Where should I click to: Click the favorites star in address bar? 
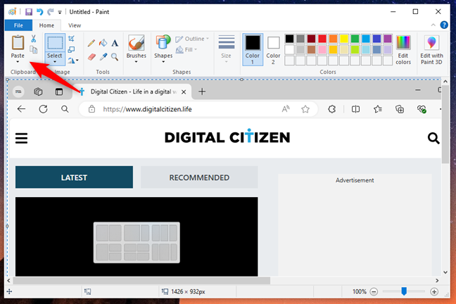pyautogui.click(x=305, y=109)
